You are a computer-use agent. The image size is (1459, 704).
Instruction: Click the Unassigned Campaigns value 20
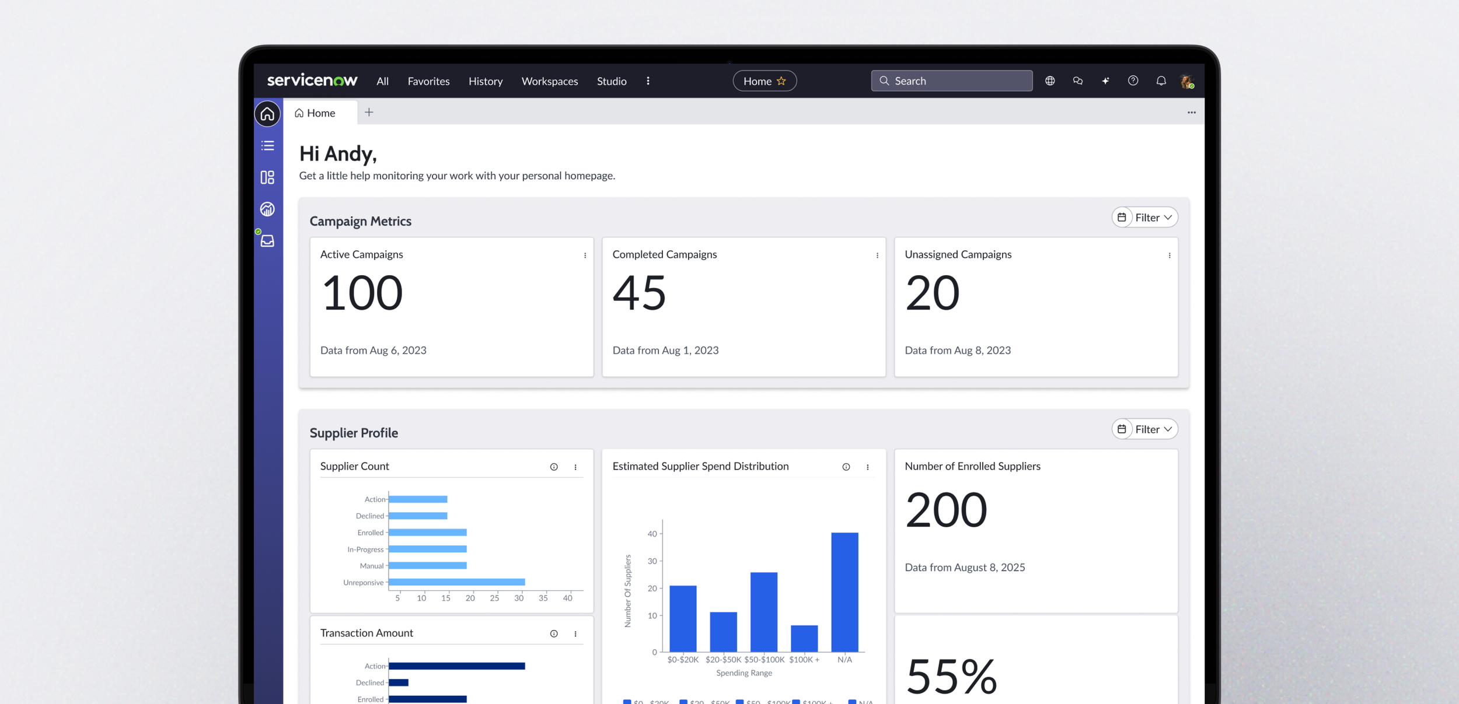pyautogui.click(x=932, y=293)
